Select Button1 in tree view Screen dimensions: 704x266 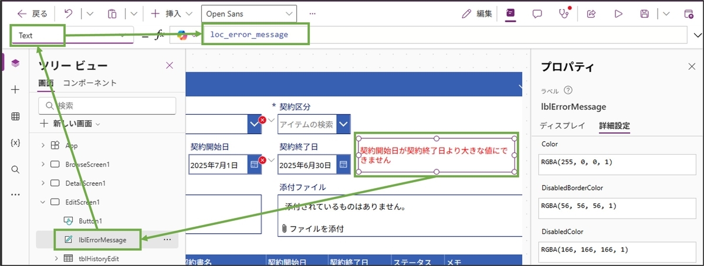(90, 221)
